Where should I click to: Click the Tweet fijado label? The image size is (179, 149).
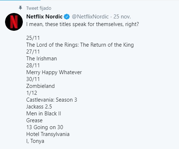(39, 8)
